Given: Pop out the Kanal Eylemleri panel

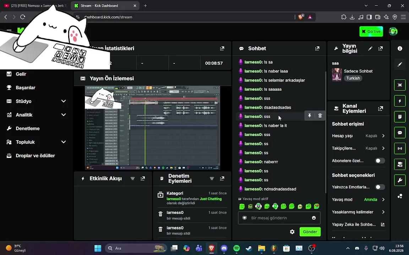Looking at the screenshot, I should pos(381,108).
